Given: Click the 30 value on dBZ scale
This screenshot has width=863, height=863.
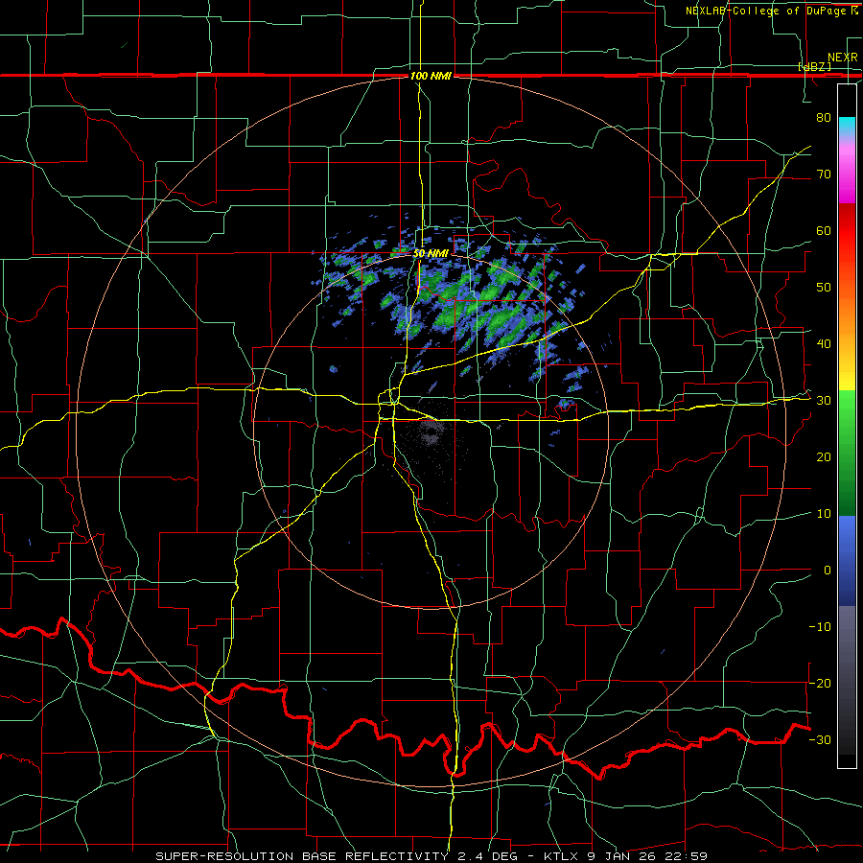Looking at the screenshot, I should (824, 401).
